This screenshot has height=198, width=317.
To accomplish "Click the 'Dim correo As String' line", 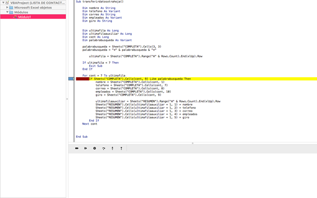I will 99,14.
